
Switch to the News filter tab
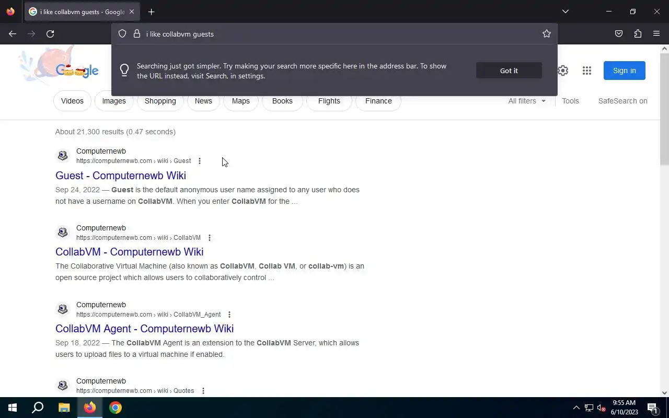(203, 101)
